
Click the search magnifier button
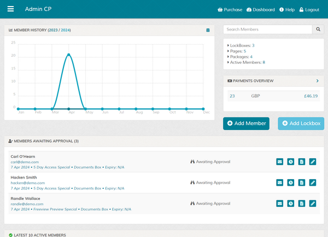[318, 29]
